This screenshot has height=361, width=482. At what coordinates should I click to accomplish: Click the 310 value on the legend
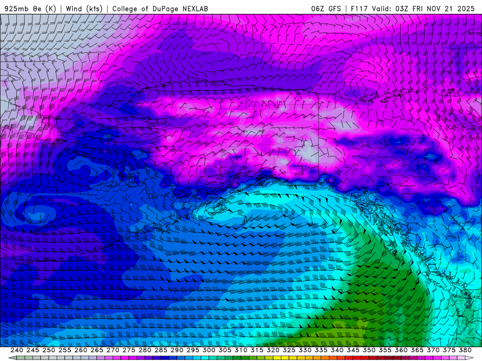pos(240,350)
